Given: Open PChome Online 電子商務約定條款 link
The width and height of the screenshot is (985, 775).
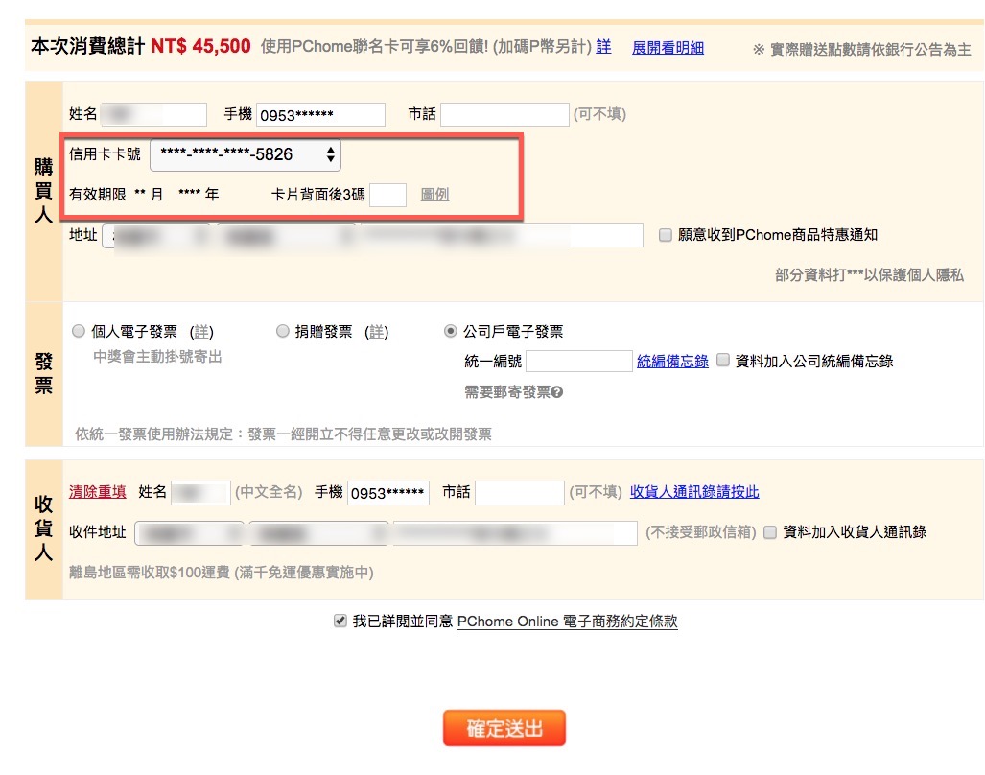Looking at the screenshot, I should [x=567, y=622].
